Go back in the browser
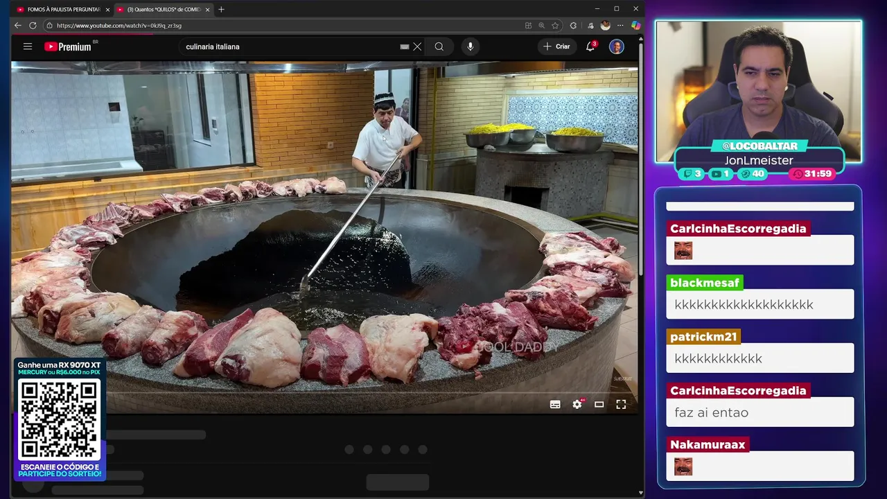887x499 pixels. coord(18,26)
